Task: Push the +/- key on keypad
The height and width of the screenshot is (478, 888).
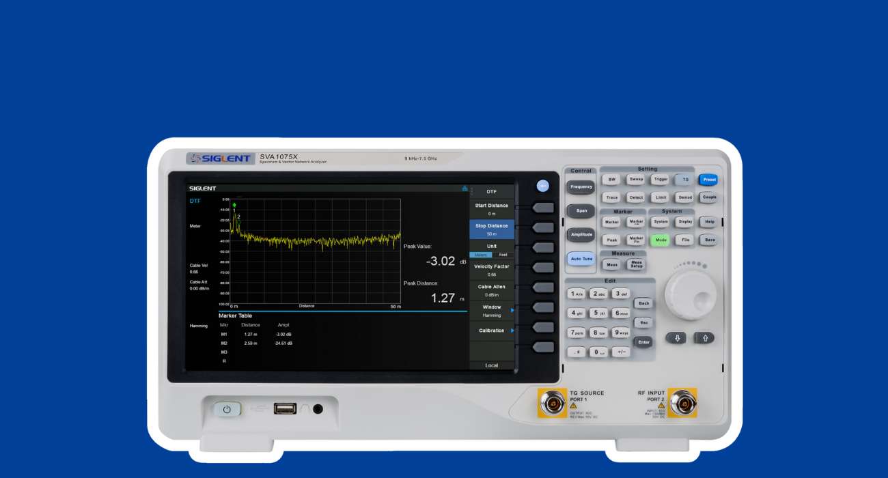Action: [620, 352]
